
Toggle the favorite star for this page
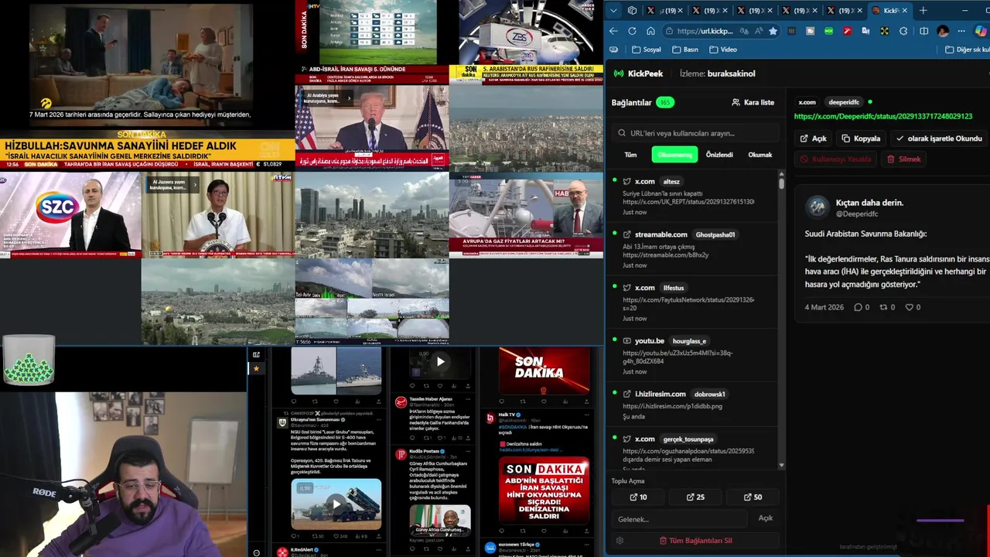click(773, 31)
